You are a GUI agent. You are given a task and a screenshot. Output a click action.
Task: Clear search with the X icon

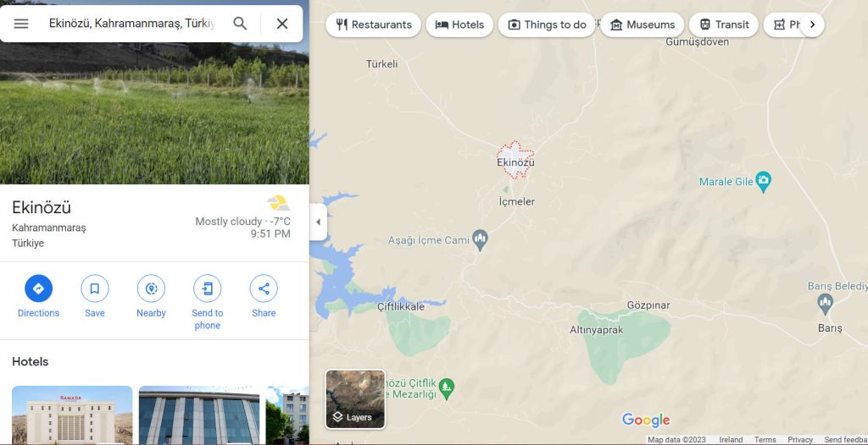tap(282, 24)
